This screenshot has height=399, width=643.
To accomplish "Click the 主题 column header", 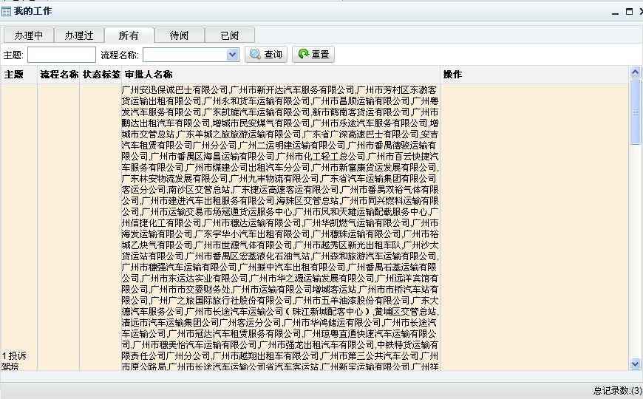I will (x=19, y=74).
